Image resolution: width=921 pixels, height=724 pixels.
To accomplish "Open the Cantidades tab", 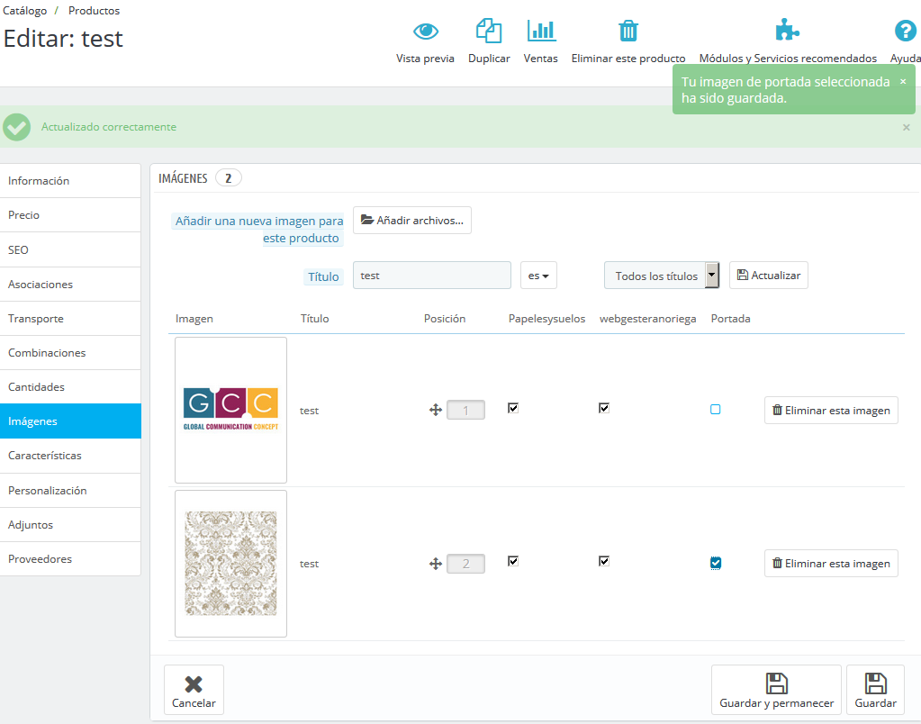I will point(70,386).
